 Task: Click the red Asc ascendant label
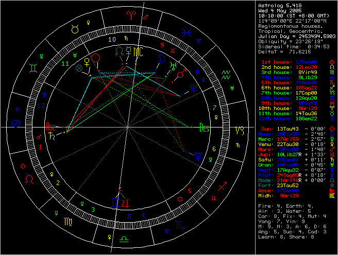(x=51, y=125)
